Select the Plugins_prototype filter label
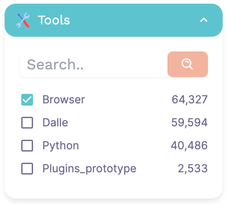The image size is (230, 204). click(89, 169)
